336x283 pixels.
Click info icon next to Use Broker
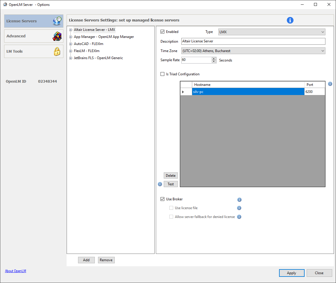click(x=239, y=200)
